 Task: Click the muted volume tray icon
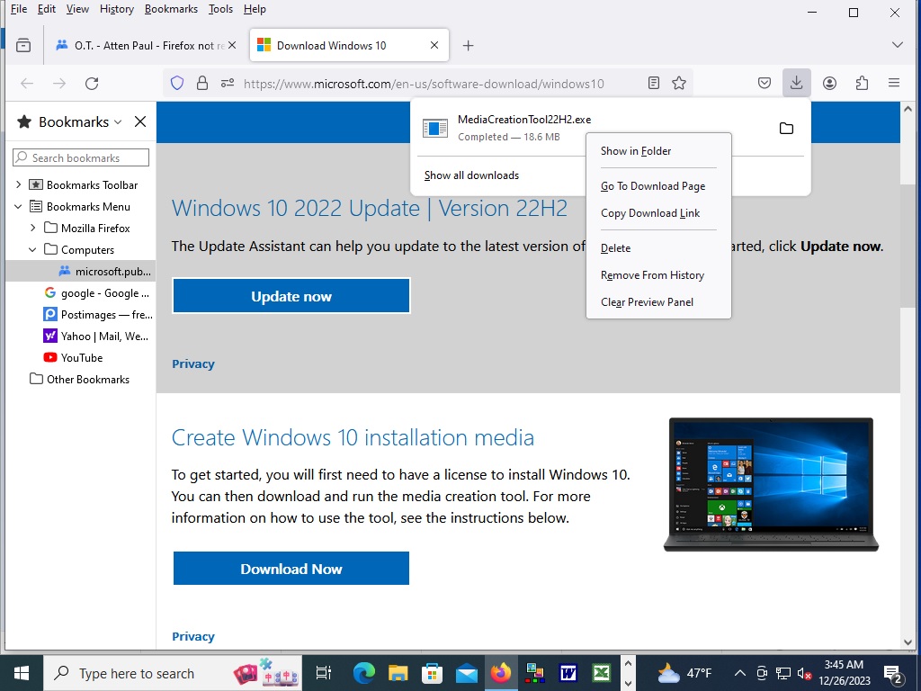[x=803, y=673]
